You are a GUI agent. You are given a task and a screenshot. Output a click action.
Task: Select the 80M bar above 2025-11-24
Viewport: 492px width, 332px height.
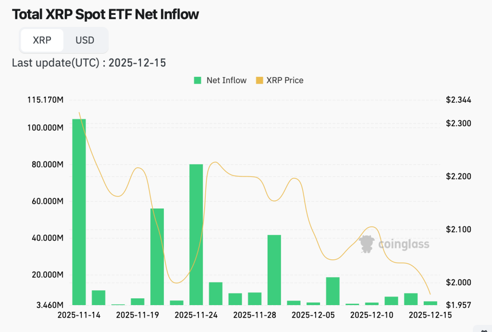(x=196, y=234)
